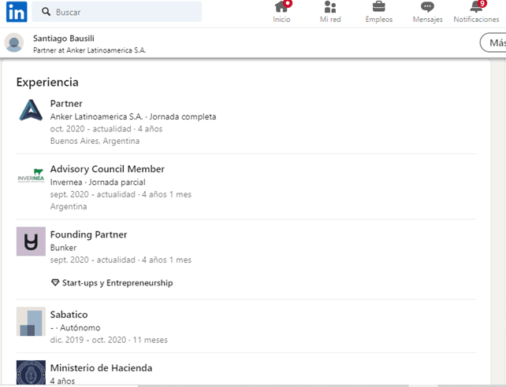Open the Bunker company logo
The height and width of the screenshot is (387, 506).
31,241
